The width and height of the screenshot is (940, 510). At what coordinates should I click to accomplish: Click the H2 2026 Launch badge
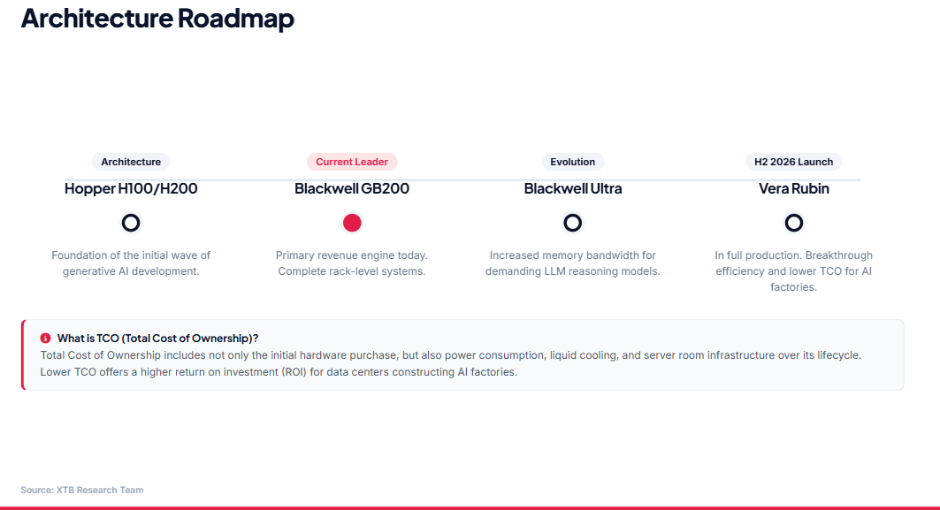pos(794,162)
